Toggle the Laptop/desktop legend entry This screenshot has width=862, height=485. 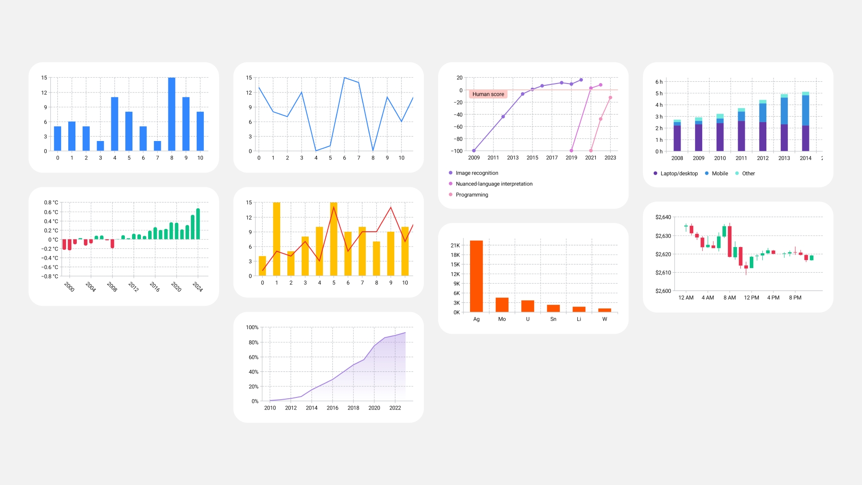[x=678, y=173]
